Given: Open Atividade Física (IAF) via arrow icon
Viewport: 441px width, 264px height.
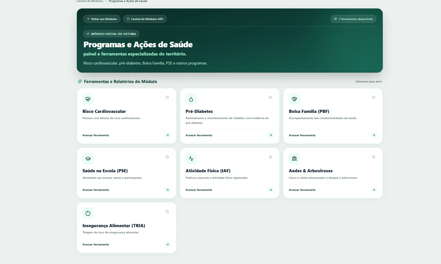Looking at the screenshot, I should (271, 190).
